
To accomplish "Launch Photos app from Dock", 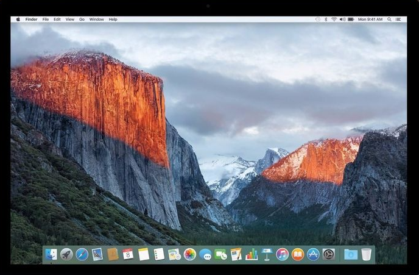I will (x=190, y=254).
